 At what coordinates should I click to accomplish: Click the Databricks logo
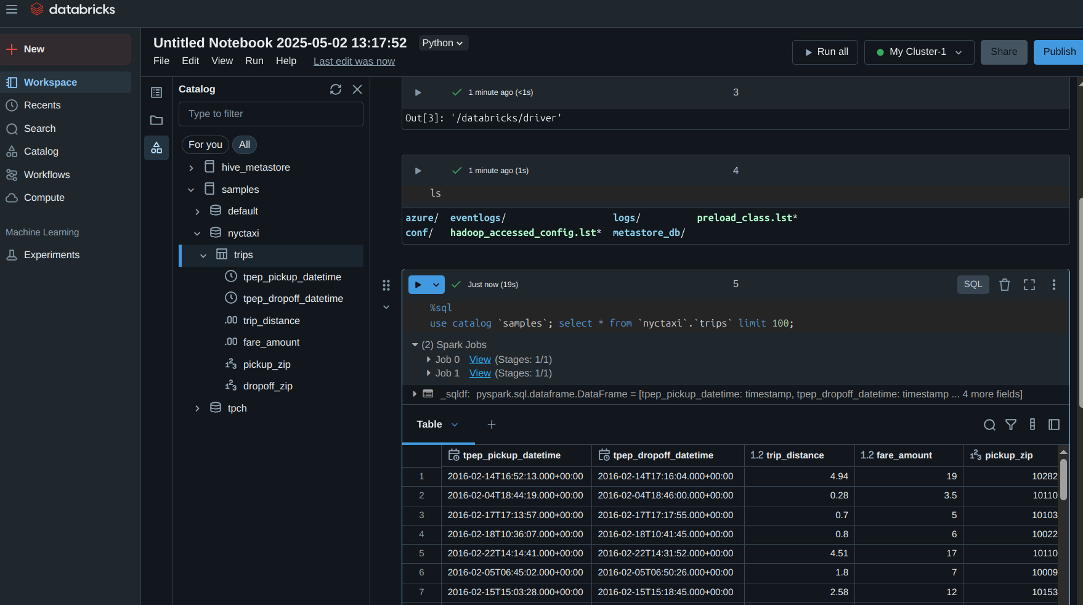(x=73, y=9)
